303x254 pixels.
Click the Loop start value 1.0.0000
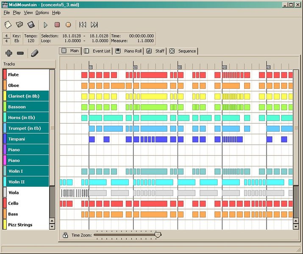[72, 41]
